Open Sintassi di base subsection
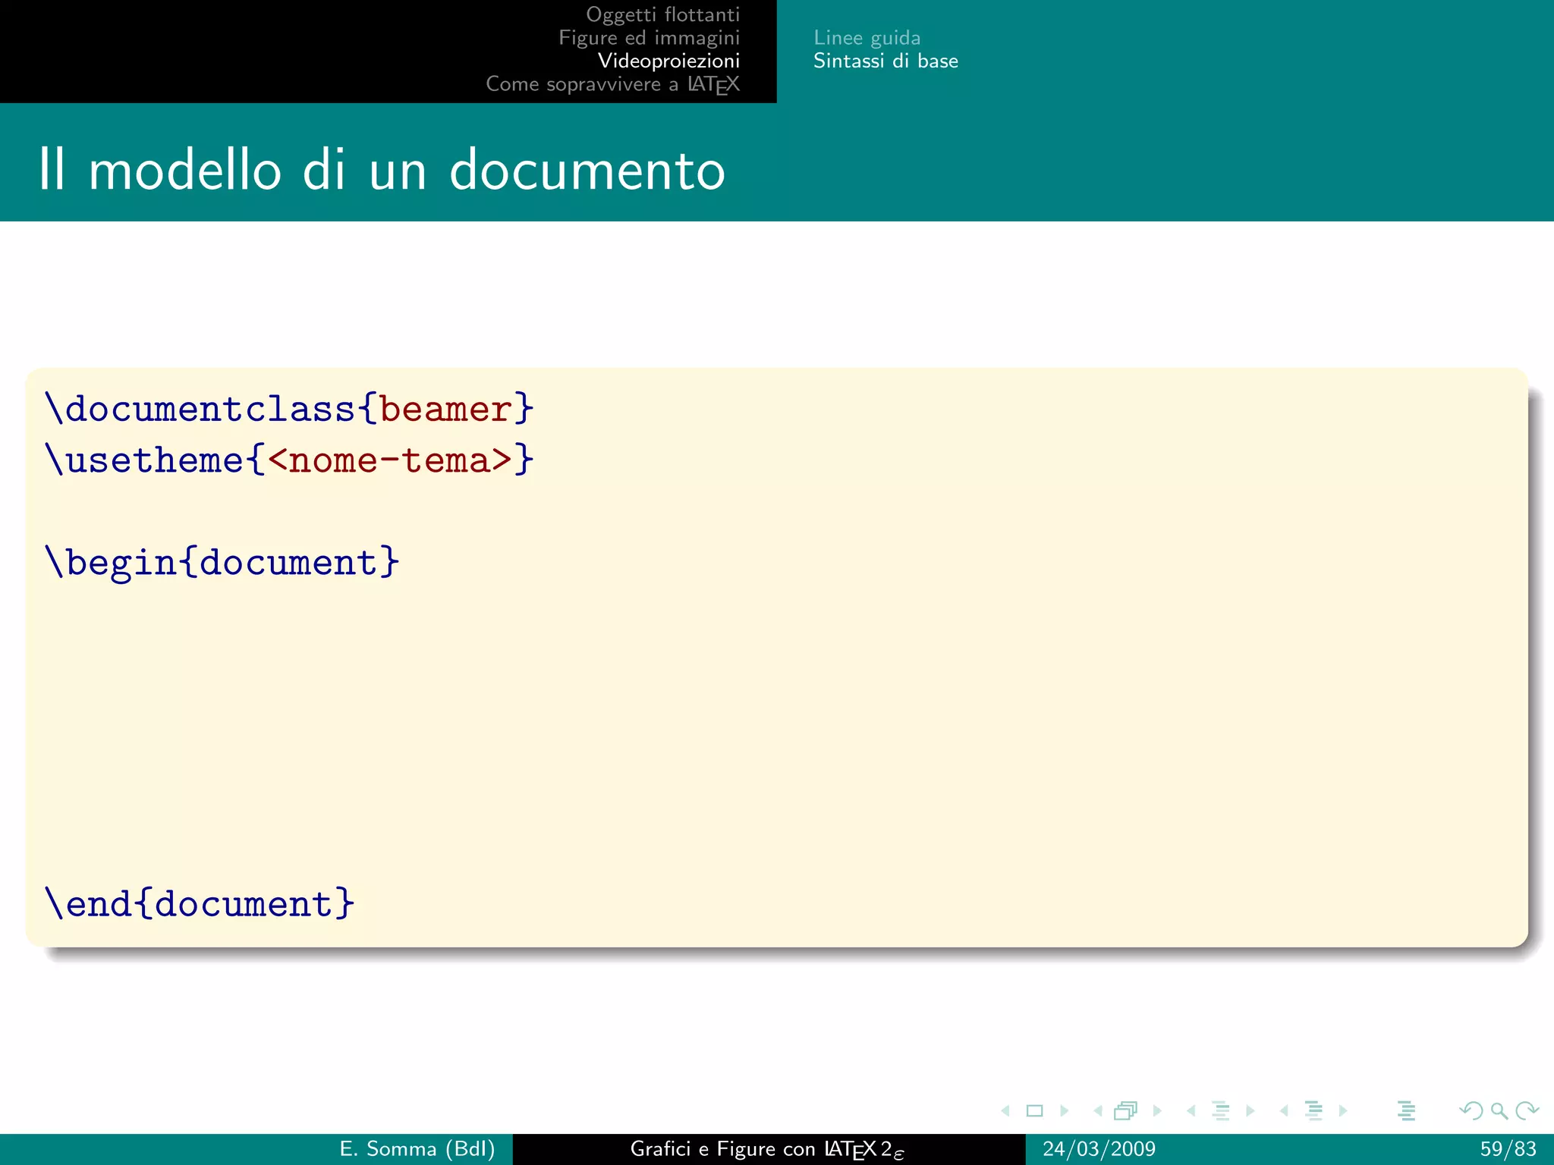1554x1165 pixels. (886, 61)
